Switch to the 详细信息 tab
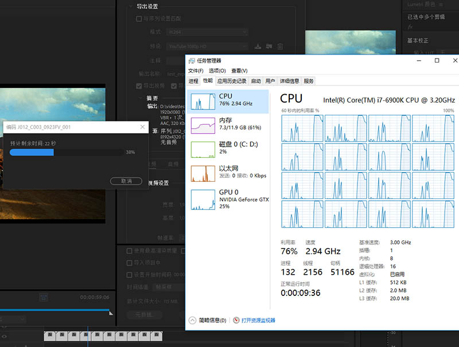The image size is (459, 347). click(x=290, y=81)
